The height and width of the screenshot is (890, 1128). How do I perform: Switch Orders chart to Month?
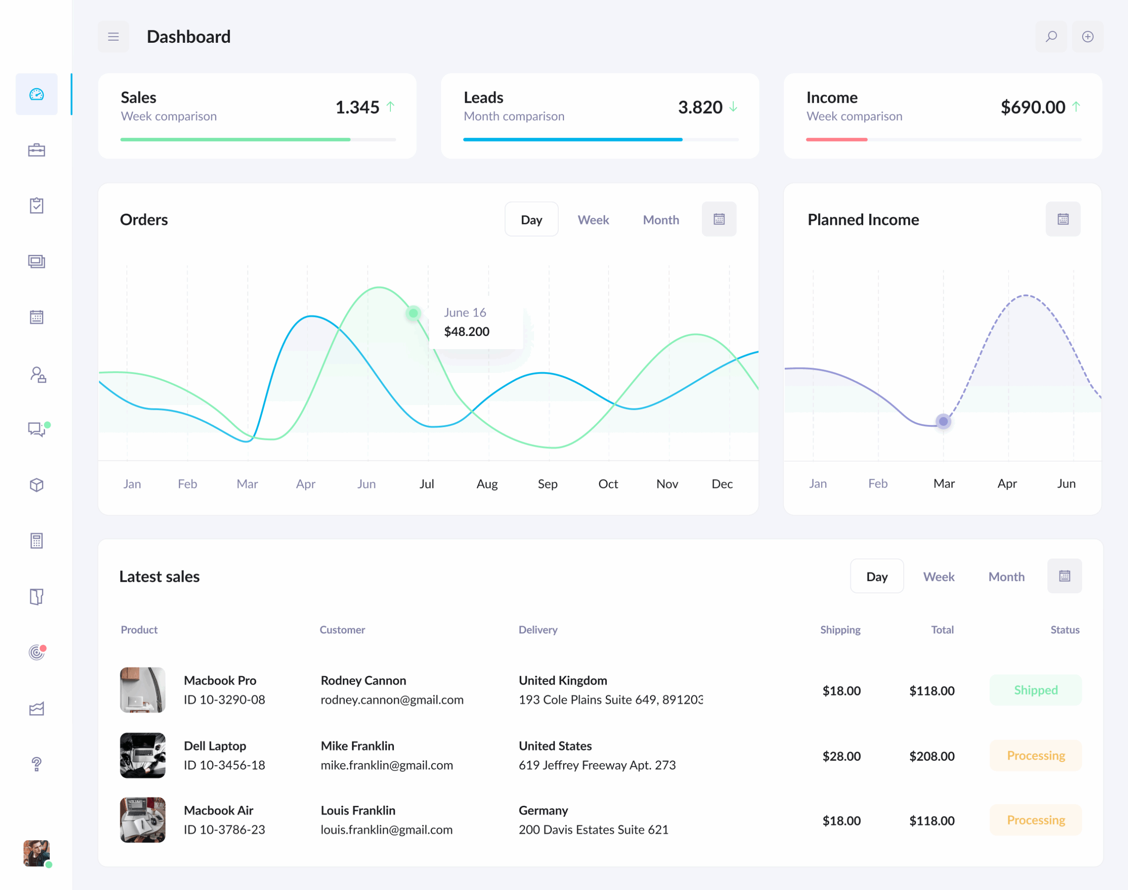point(660,220)
